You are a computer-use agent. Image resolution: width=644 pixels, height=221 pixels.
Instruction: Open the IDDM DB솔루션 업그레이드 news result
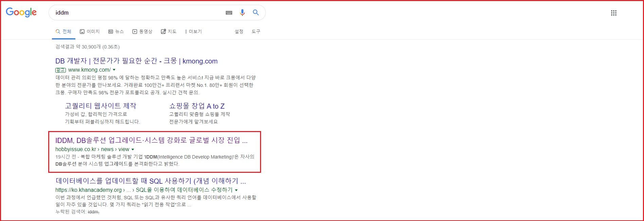point(151,141)
